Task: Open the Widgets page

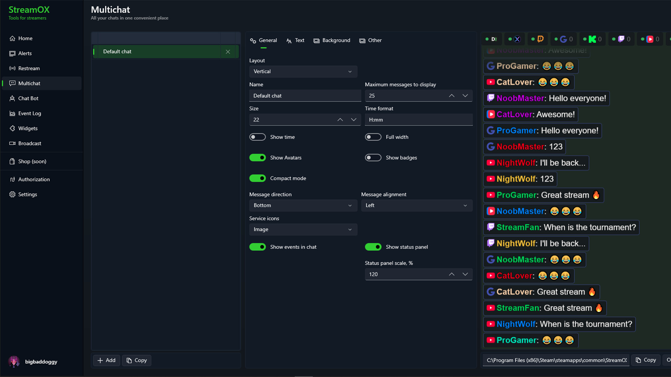Action: [42, 128]
